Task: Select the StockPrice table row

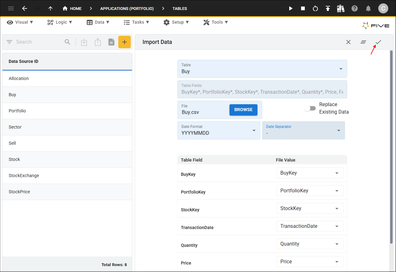Action: click(x=67, y=192)
